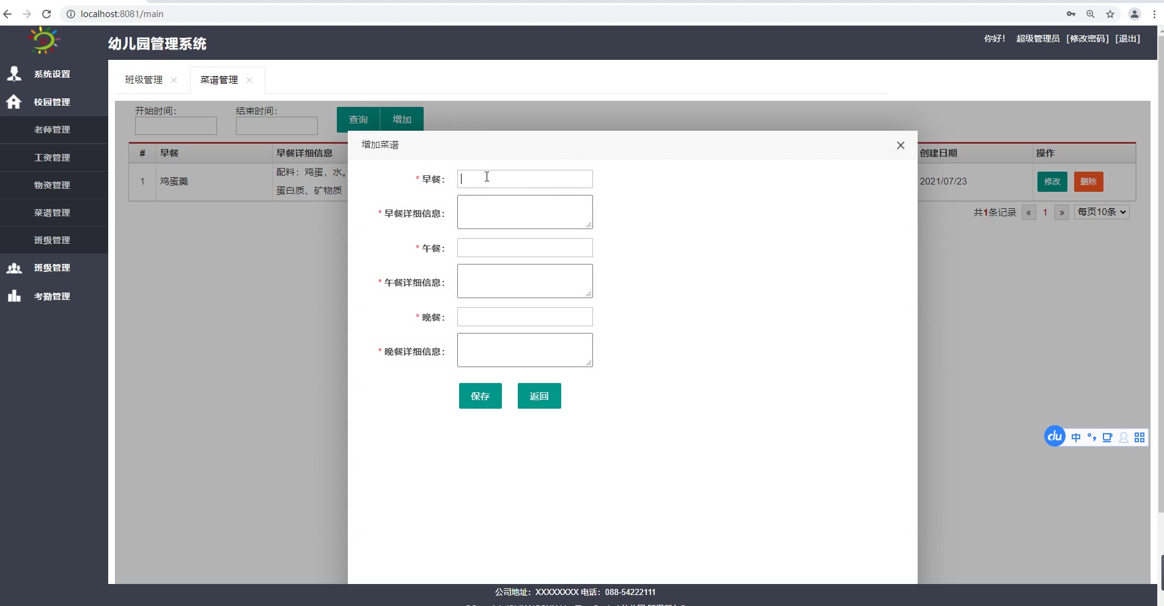The height and width of the screenshot is (606, 1164).
Task: Close the 增加菜谱 dialog
Action: pyautogui.click(x=901, y=145)
